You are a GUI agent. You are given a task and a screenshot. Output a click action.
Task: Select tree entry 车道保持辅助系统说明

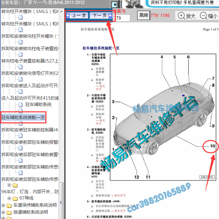tap(35, 205)
